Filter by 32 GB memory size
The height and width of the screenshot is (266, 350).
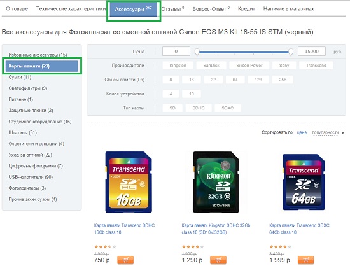pyautogui.click(x=213, y=80)
